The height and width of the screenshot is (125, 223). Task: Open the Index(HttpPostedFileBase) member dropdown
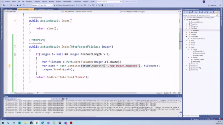click(150, 12)
